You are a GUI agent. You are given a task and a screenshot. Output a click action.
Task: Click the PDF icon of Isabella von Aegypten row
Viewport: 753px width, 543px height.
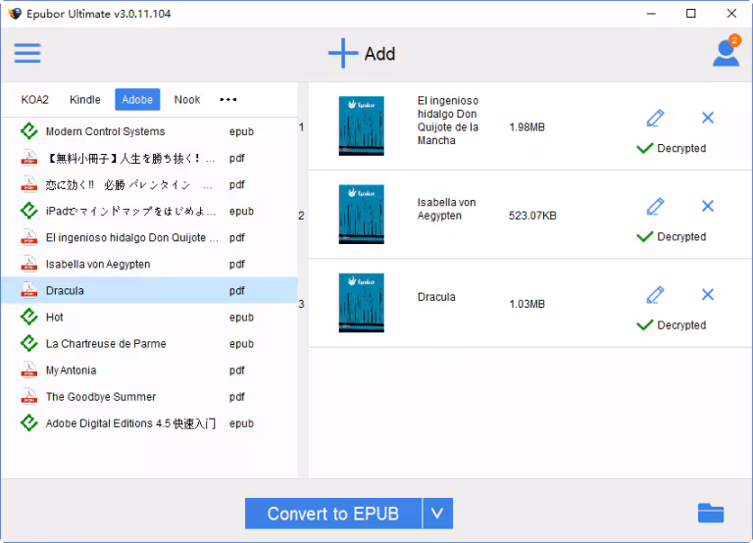coord(29,264)
